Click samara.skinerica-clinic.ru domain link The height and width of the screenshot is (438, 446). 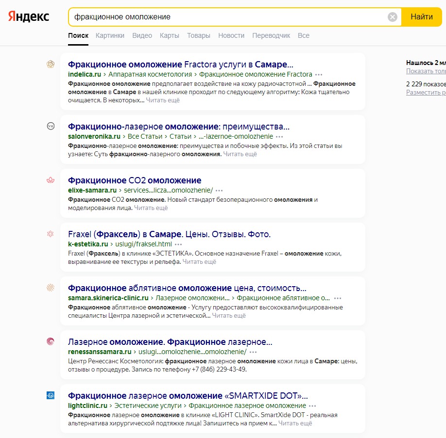coord(108,298)
